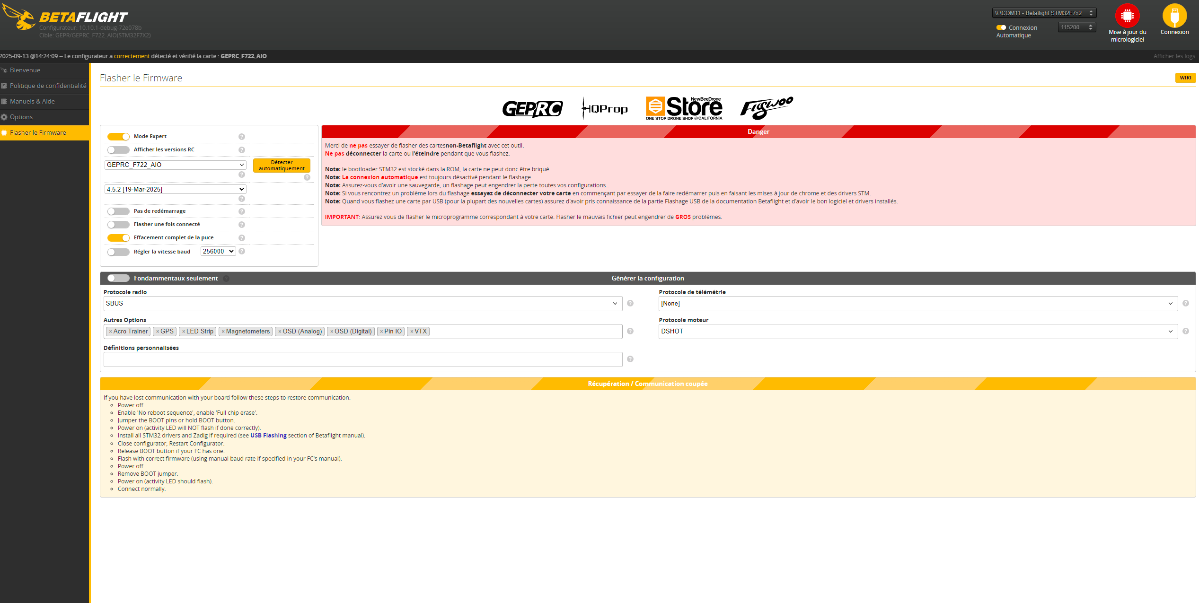1199x603 pixels.
Task: Click the firmware update chip icon
Action: tap(1127, 16)
